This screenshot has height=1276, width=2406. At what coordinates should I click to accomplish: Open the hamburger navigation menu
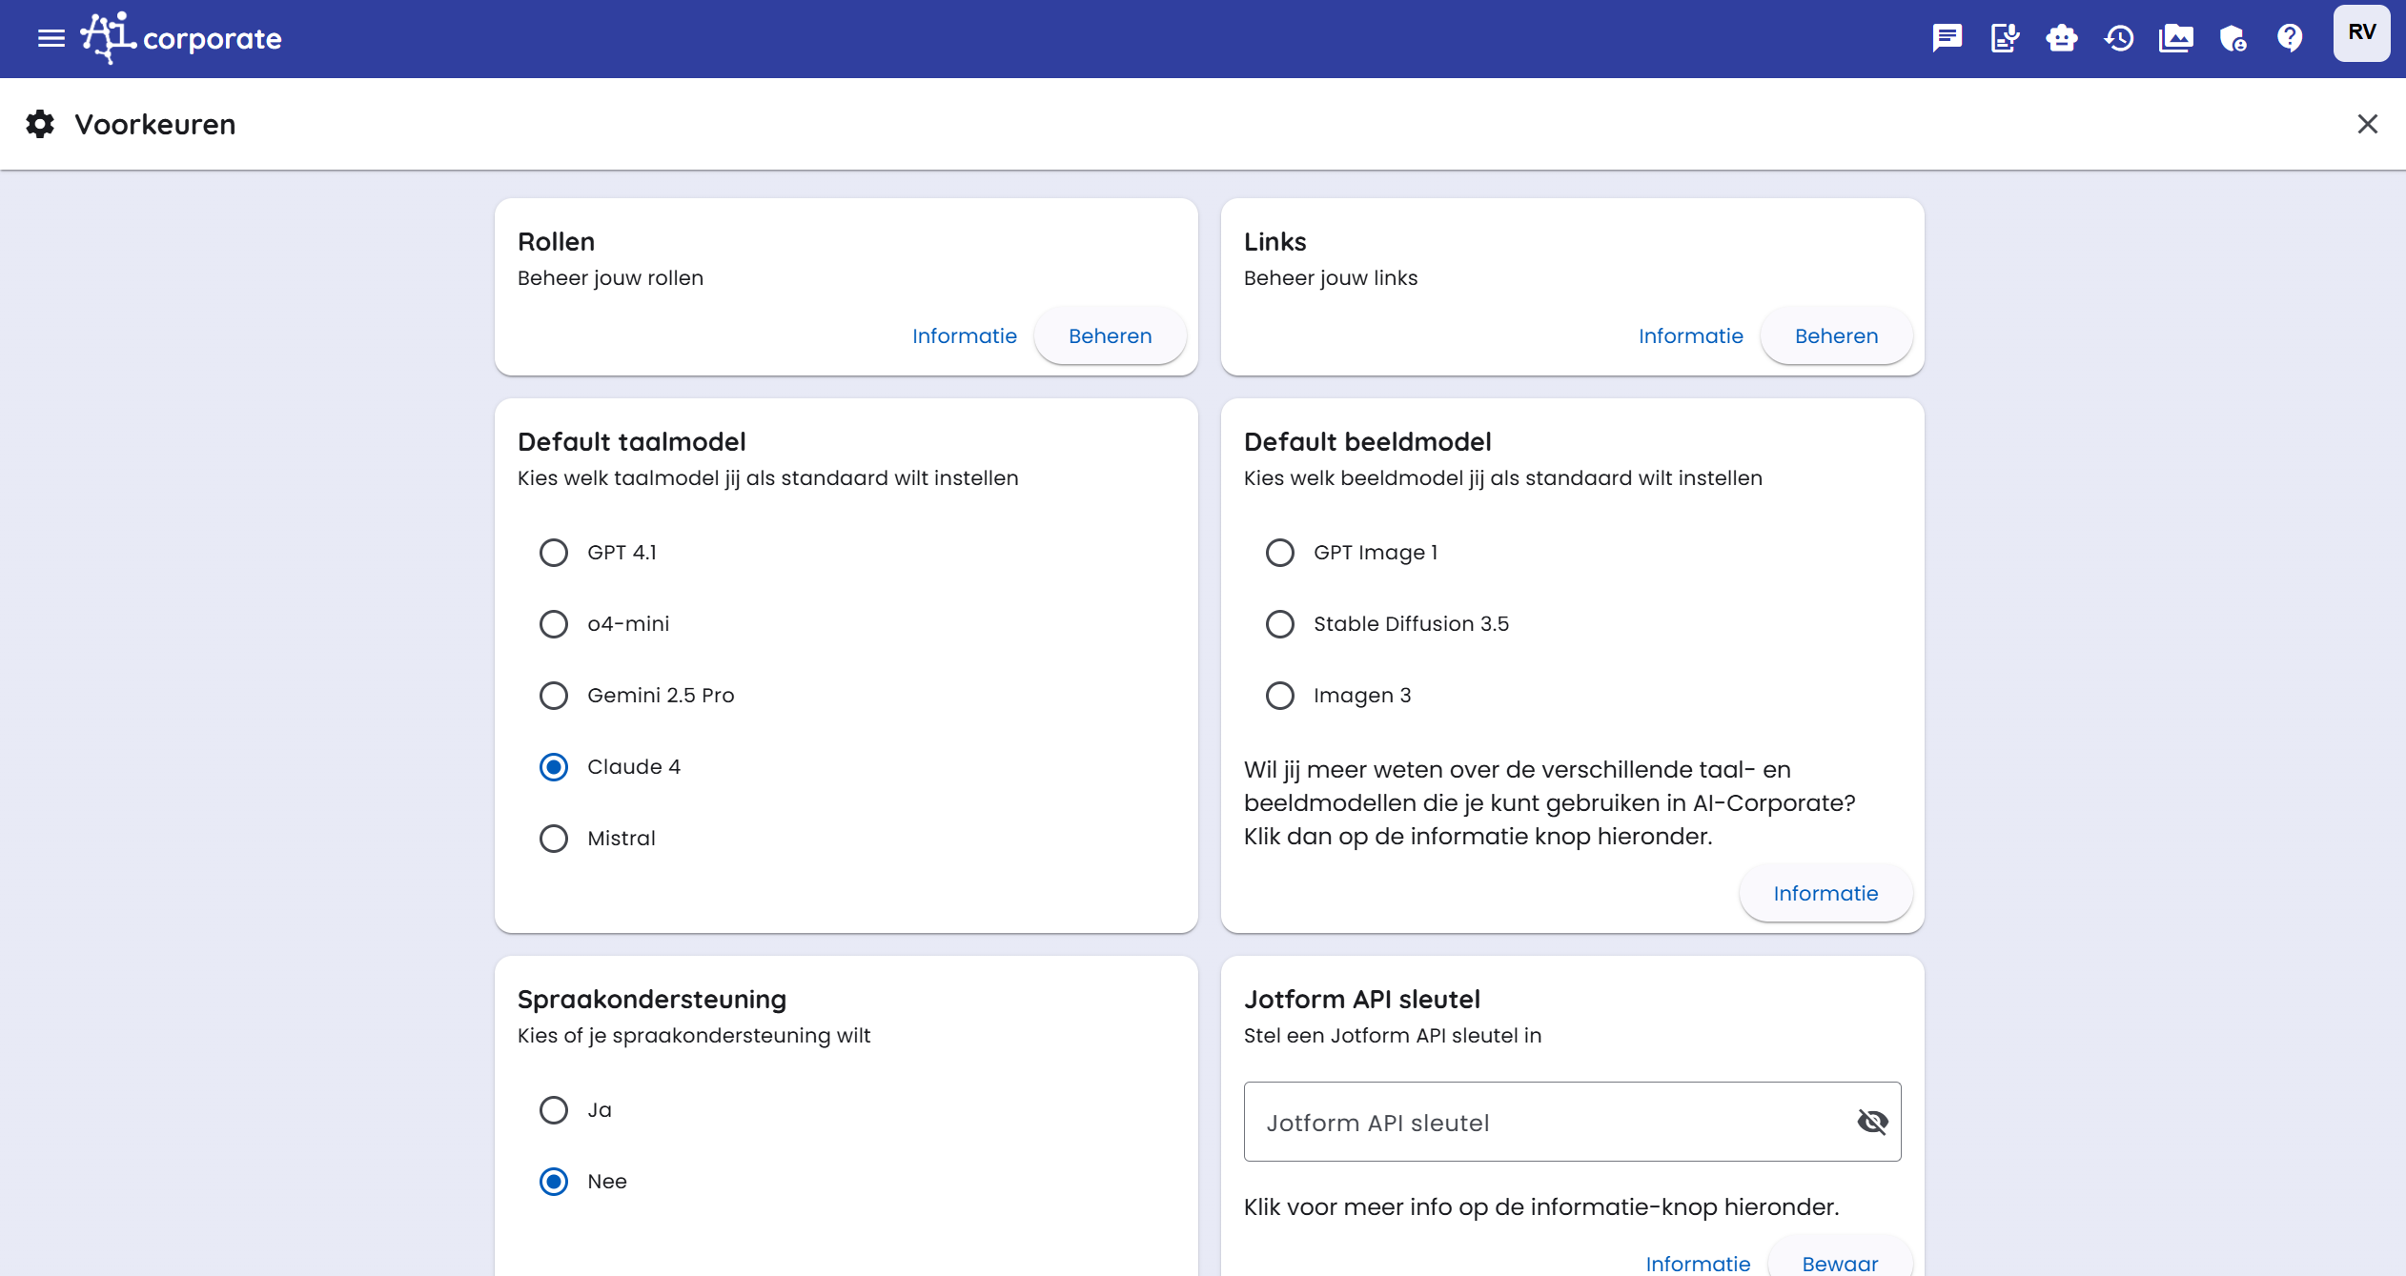51,38
